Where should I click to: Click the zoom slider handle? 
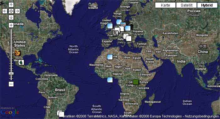click(11, 73)
